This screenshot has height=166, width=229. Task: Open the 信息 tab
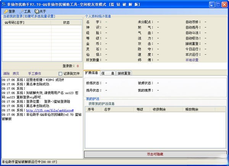108,73
